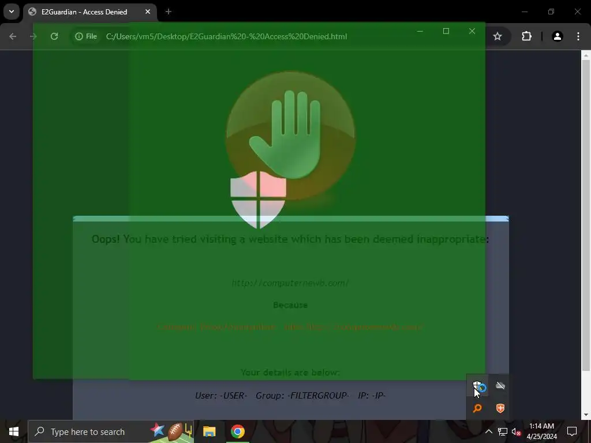Click the page vertical scrollbar thumb
591x443 pixels.
click(x=586, y=215)
